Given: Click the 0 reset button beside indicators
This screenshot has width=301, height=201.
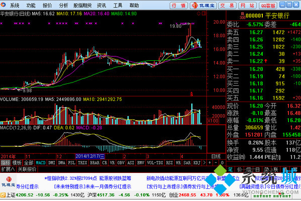Looking at the screenshot, I should (x=222, y=163).
